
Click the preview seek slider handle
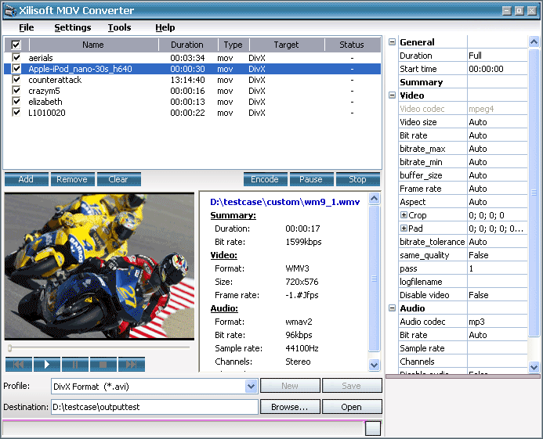pos(9,347)
